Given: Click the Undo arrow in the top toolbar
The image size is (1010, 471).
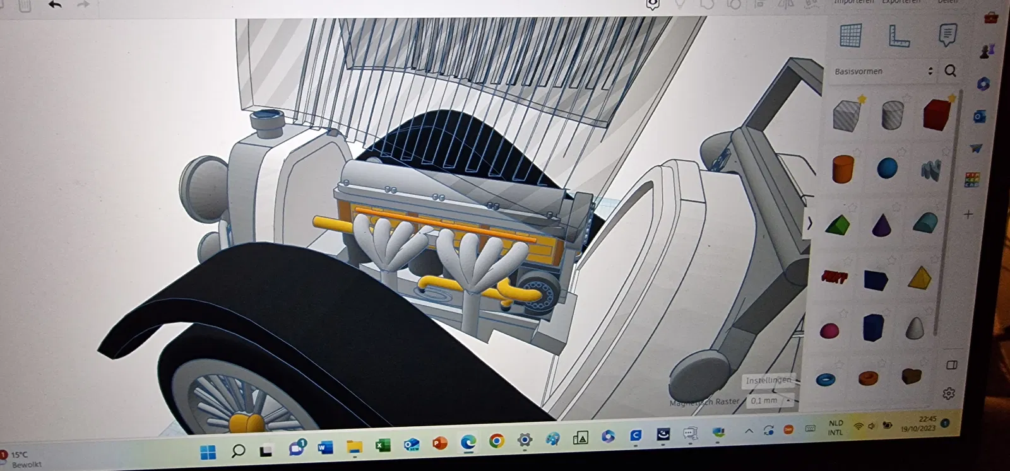Looking at the screenshot, I should point(56,5).
